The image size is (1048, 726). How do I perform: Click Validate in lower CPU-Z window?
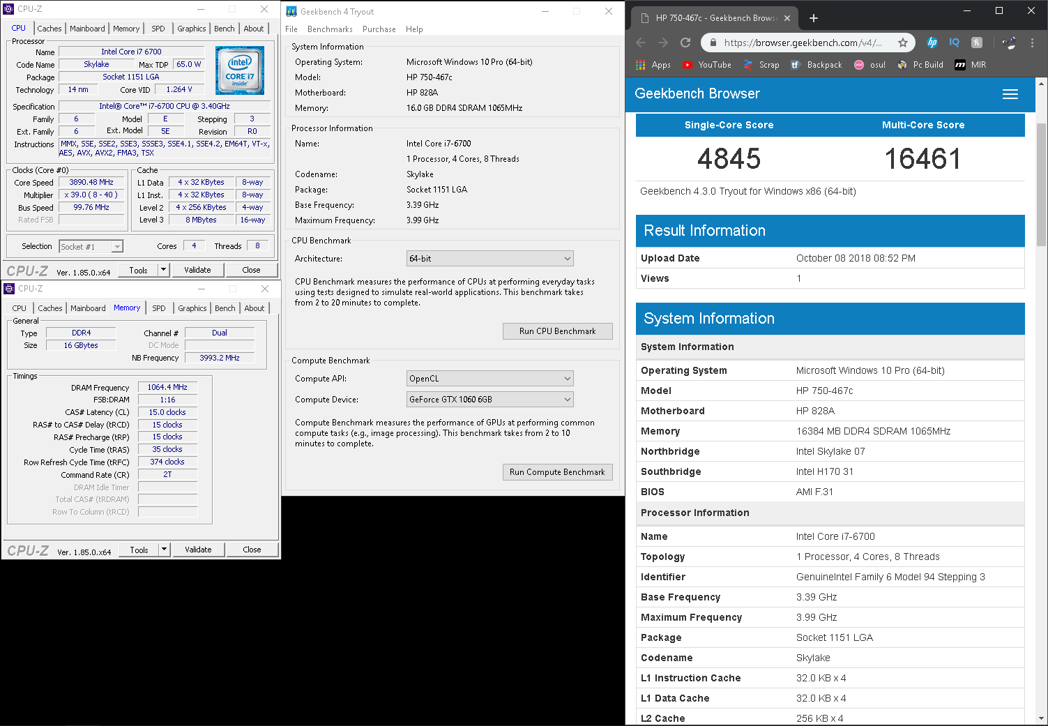point(198,550)
